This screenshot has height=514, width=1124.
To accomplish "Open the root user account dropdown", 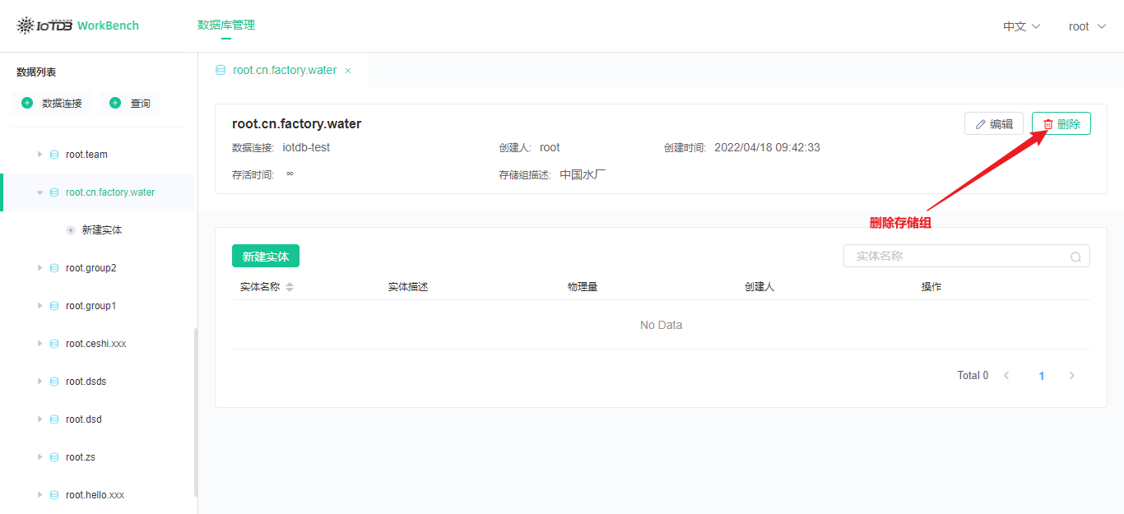I will (1086, 25).
